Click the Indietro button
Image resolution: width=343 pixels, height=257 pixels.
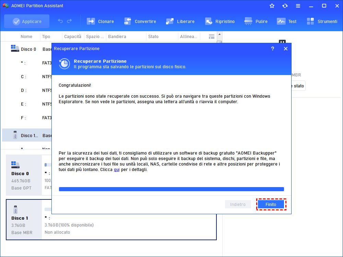point(238,204)
